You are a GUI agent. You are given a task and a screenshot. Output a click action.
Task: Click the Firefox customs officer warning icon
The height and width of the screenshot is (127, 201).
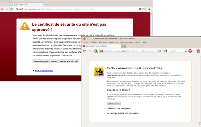pos(99,71)
